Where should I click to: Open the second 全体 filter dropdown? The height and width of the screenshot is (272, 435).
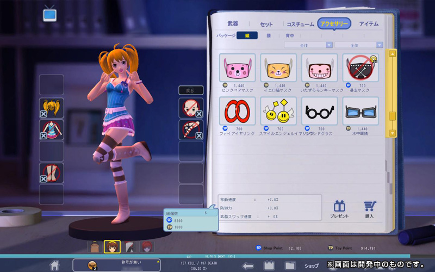(x=359, y=45)
